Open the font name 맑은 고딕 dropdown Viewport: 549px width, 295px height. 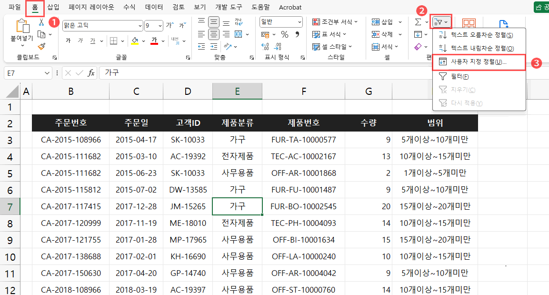tap(140, 26)
